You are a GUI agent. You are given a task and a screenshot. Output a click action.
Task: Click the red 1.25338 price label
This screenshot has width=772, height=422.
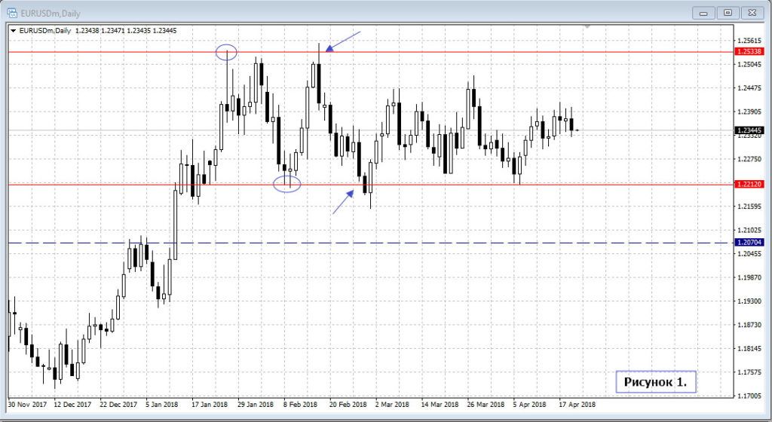click(749, 51)
